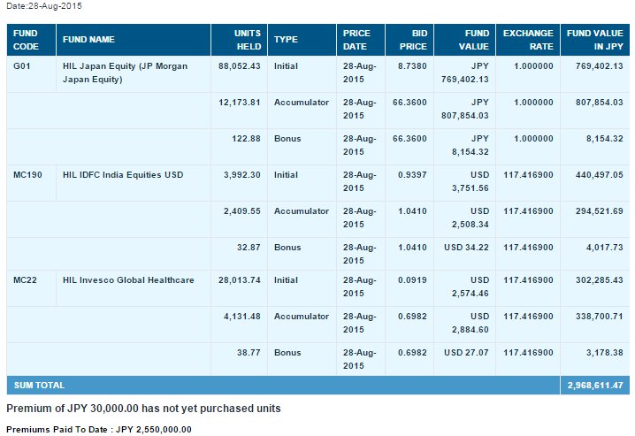Image resolution: width=635 pixels, height=436 pixels.
Task: Select the MC190 fund code cell
Action: [x=27, y=175]
